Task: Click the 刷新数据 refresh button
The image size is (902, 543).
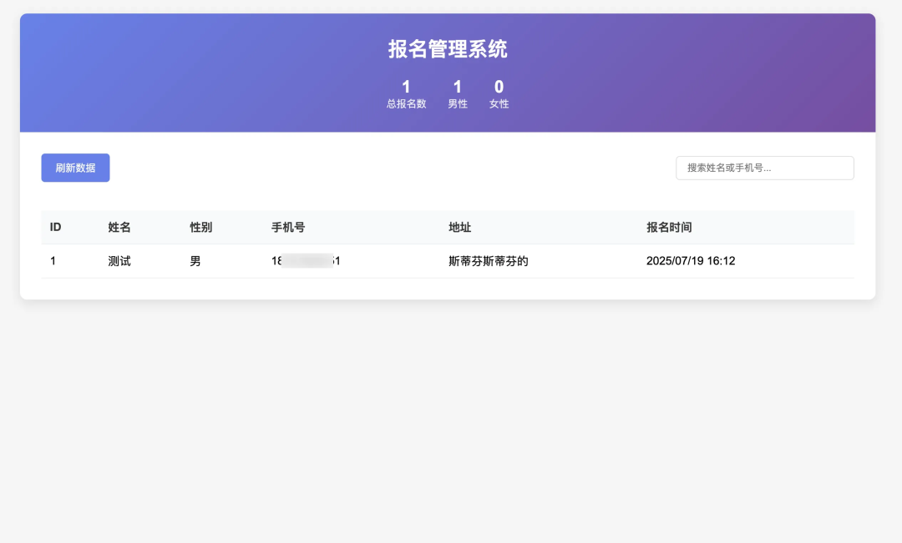Action: click(75, 168)
